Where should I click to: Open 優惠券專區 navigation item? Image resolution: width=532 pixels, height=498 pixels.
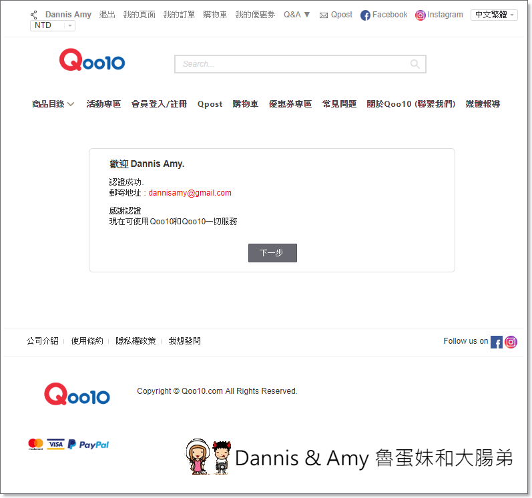coord(290,104)
